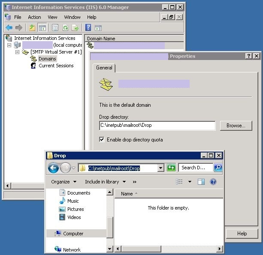This screenshot has width=263, height=255.
Task: Click the Domain Name column header
Action: pos(134,39)
